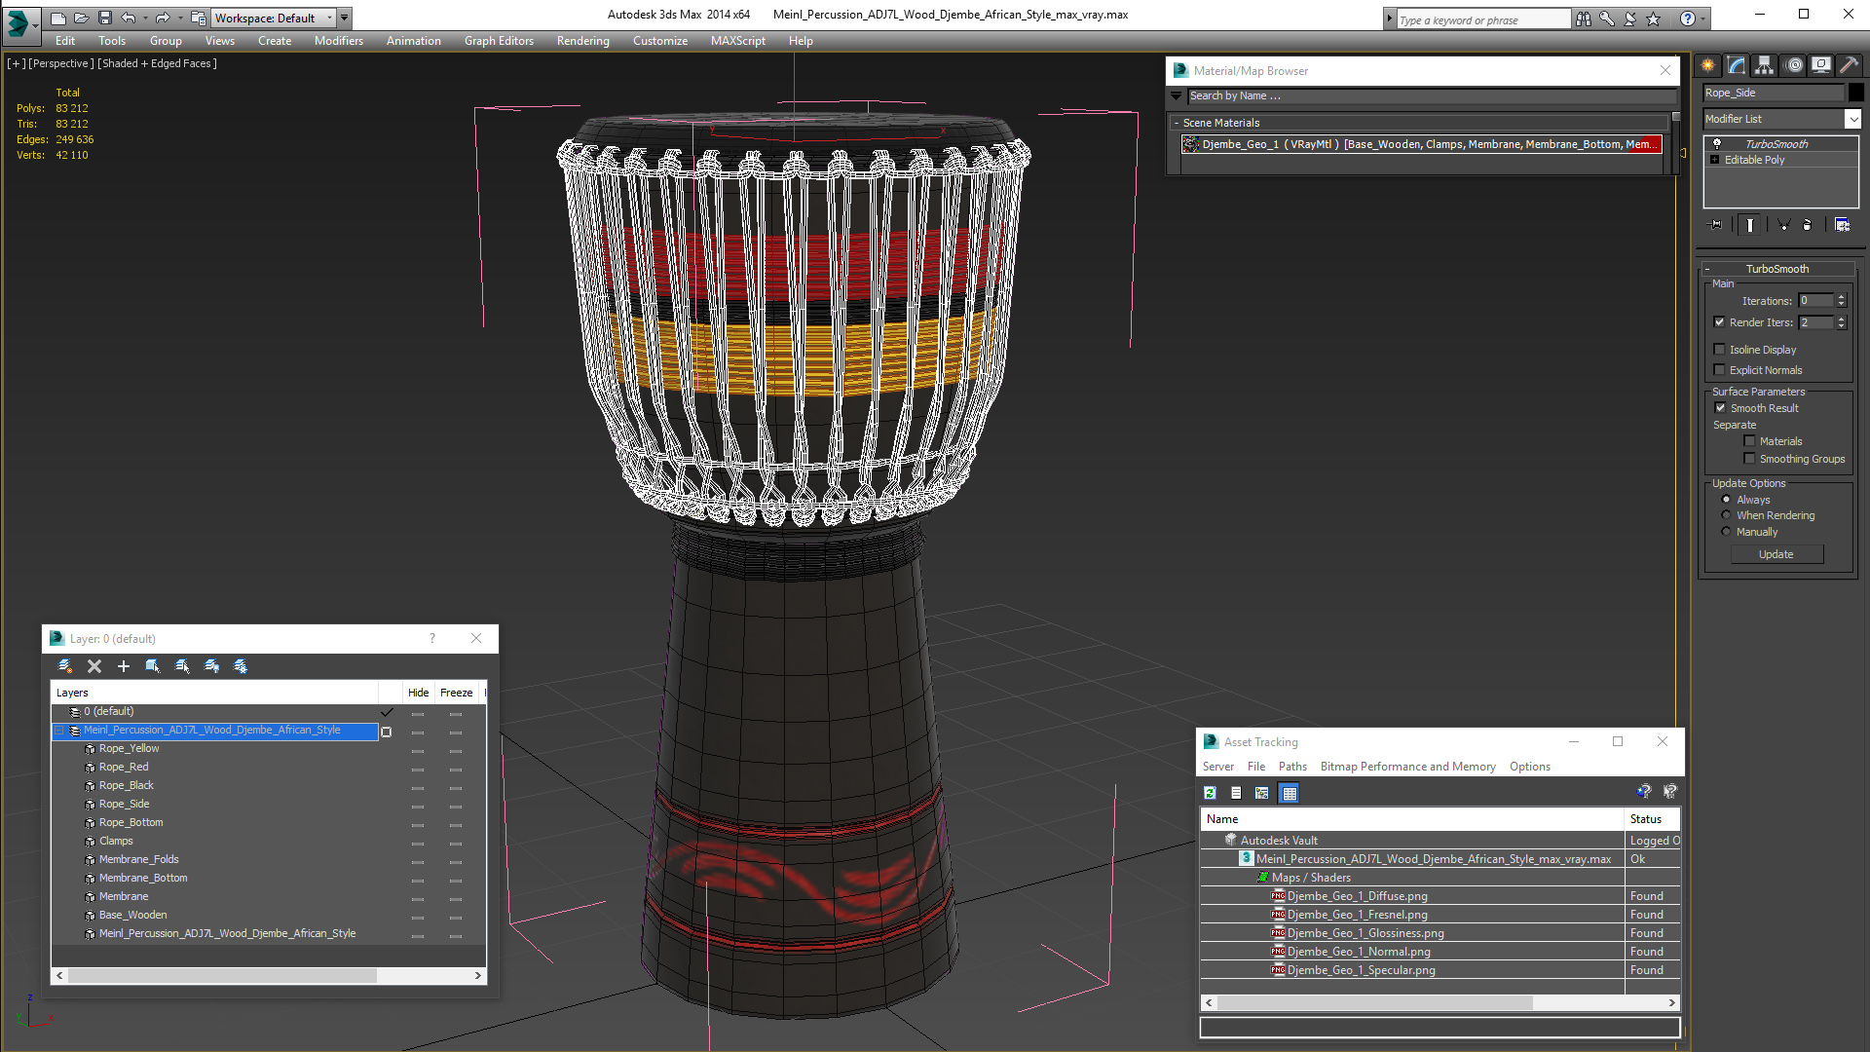
Task: Open Bitmap Performance and Memory menu
Action: tap(1407, 767)
